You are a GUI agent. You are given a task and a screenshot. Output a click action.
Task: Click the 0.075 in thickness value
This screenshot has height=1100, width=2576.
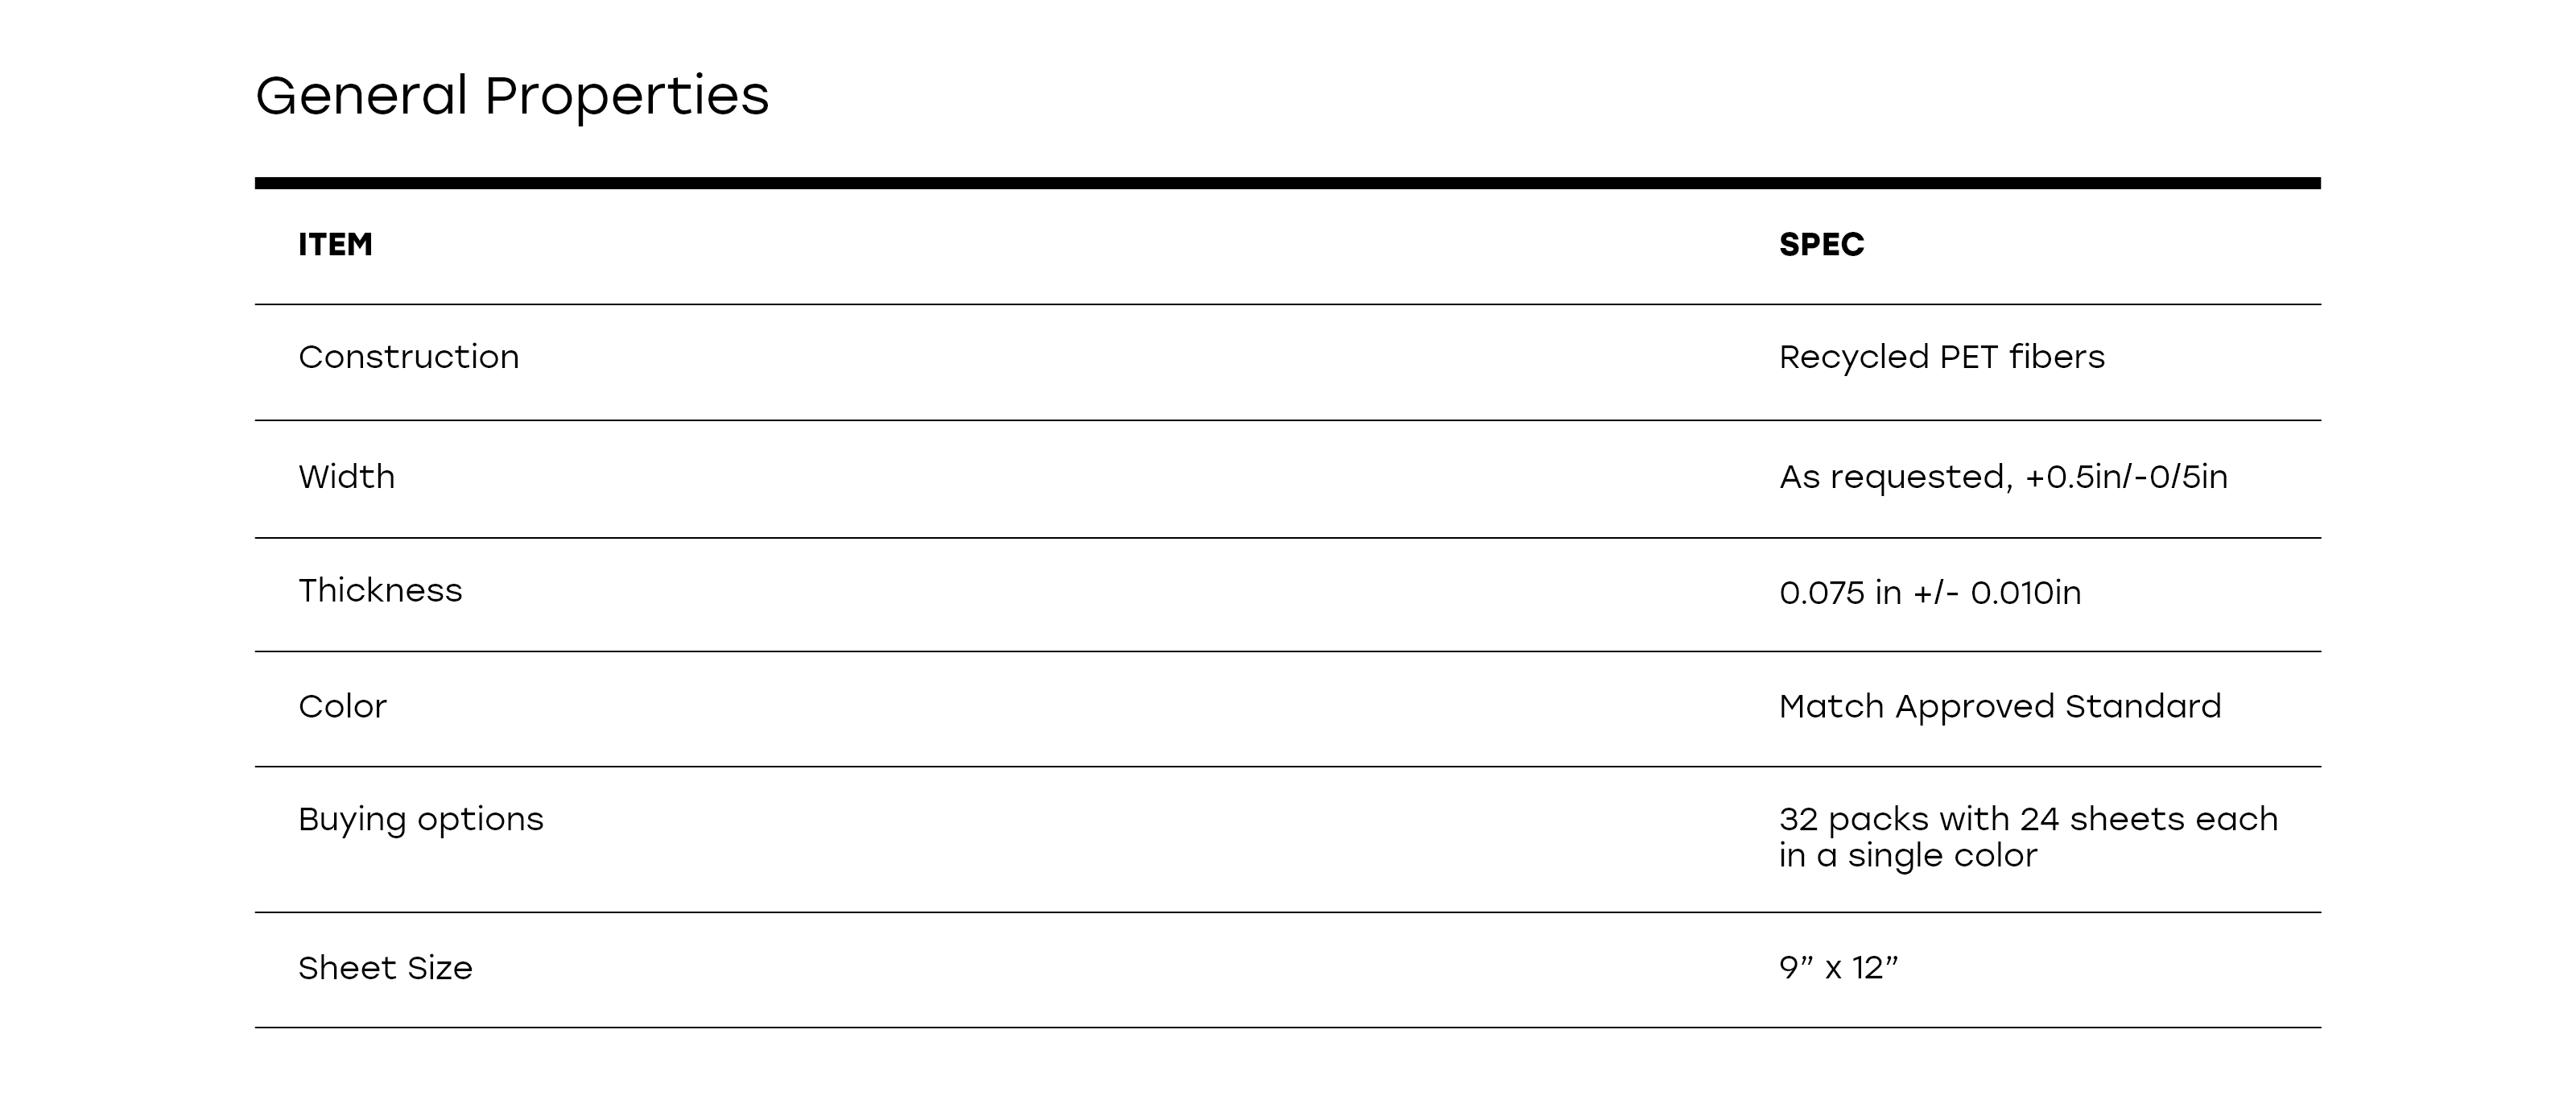(x=1929, y=593)
